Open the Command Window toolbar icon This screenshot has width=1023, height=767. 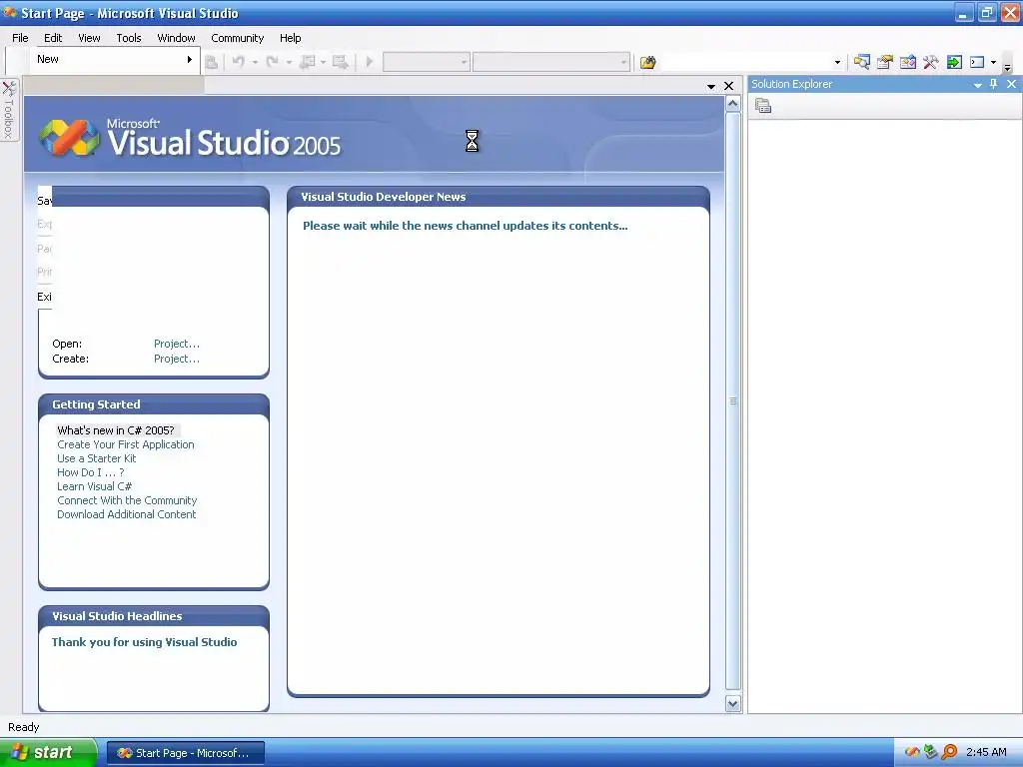pyautogui.click(x=977, y=63)
